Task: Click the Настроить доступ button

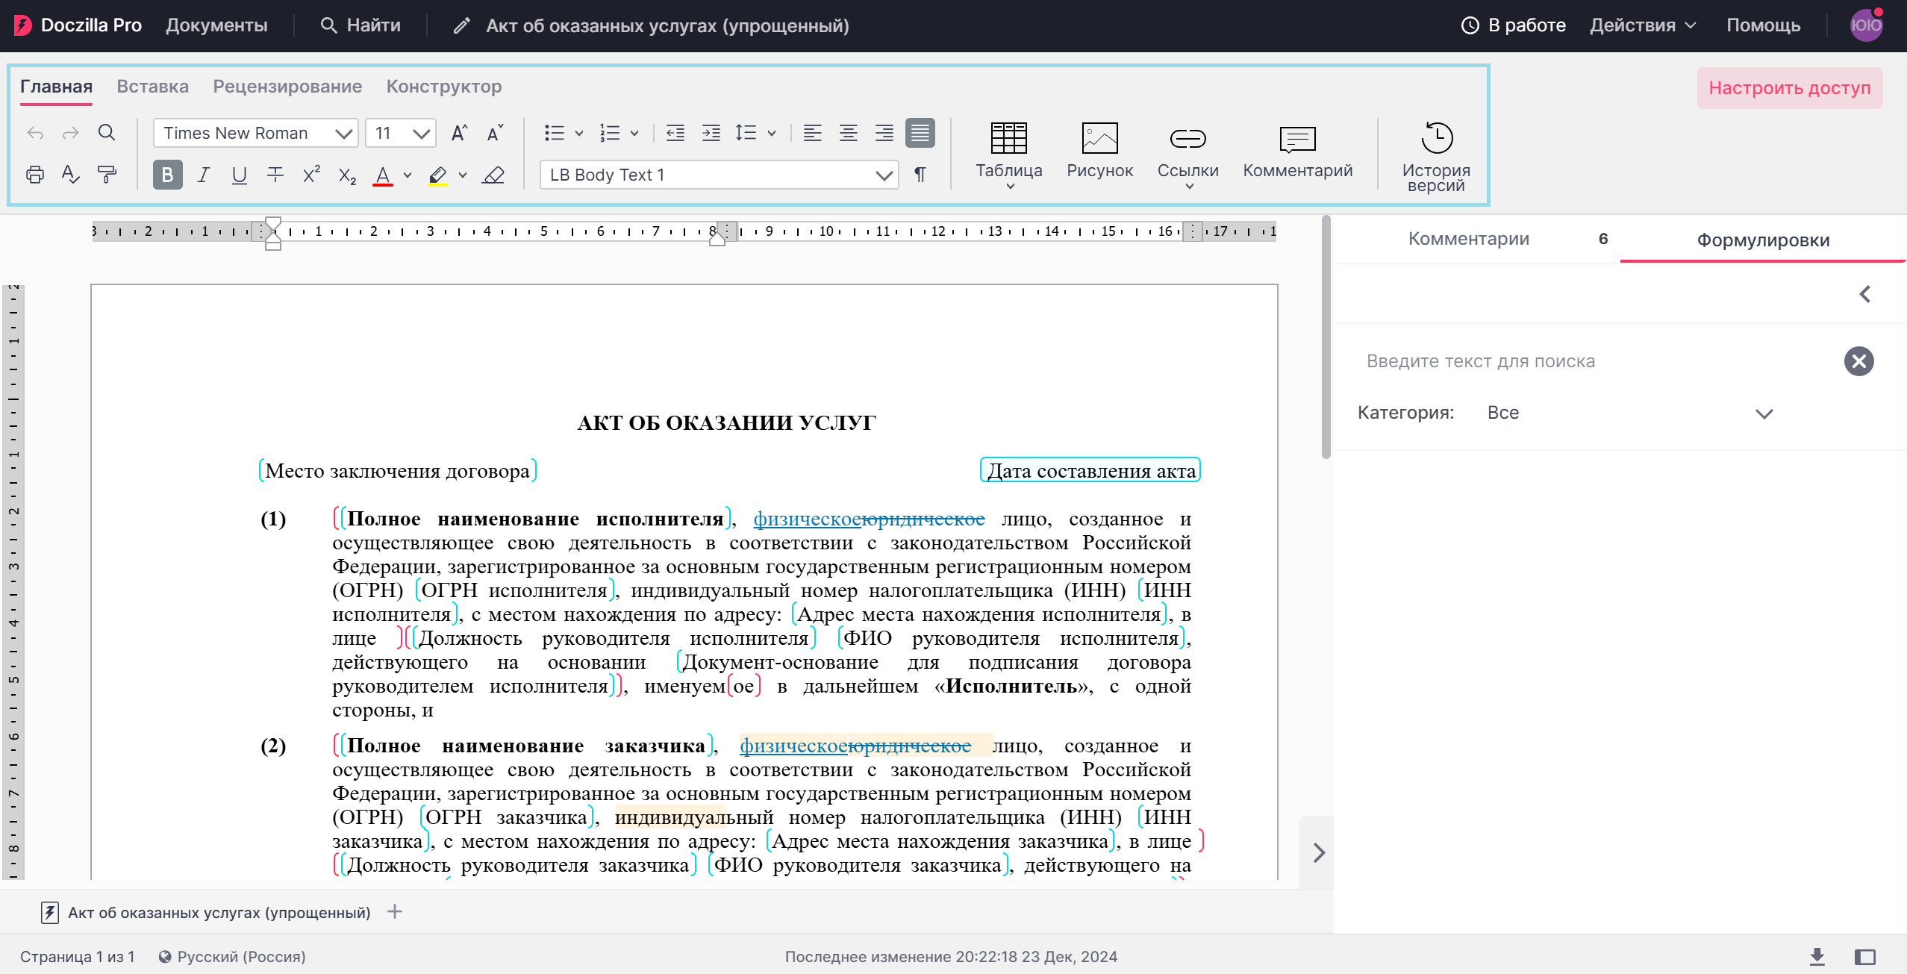Action: [x=1789, y=88]
